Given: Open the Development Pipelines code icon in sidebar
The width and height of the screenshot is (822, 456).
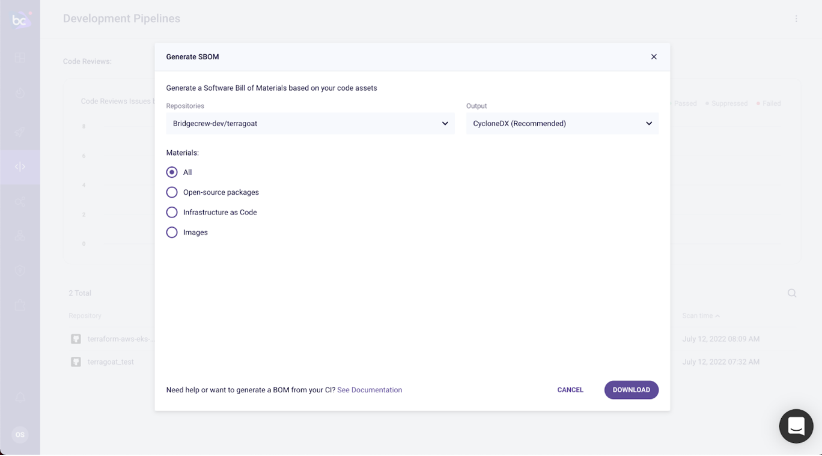Looking at the screenshot, I should point(20,167).
